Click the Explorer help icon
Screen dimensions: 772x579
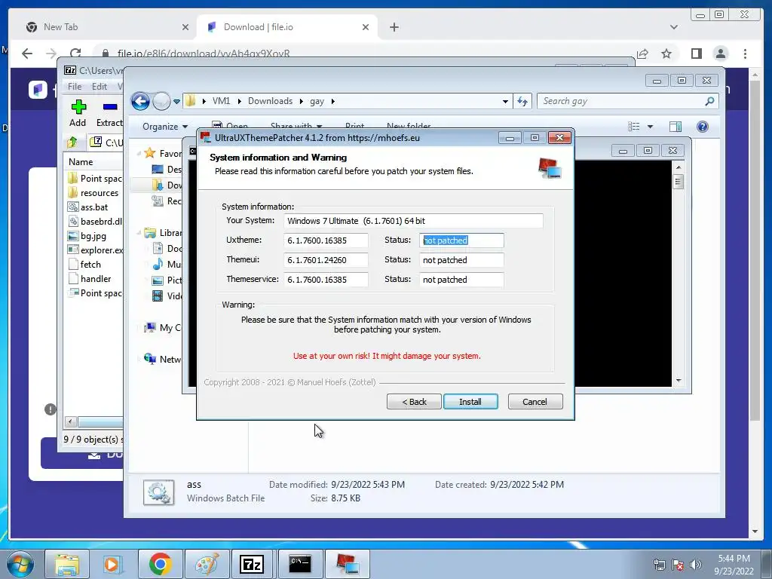[703, 127]
